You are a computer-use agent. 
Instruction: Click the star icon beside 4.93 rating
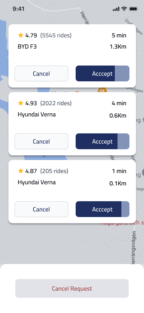(21, 103)
